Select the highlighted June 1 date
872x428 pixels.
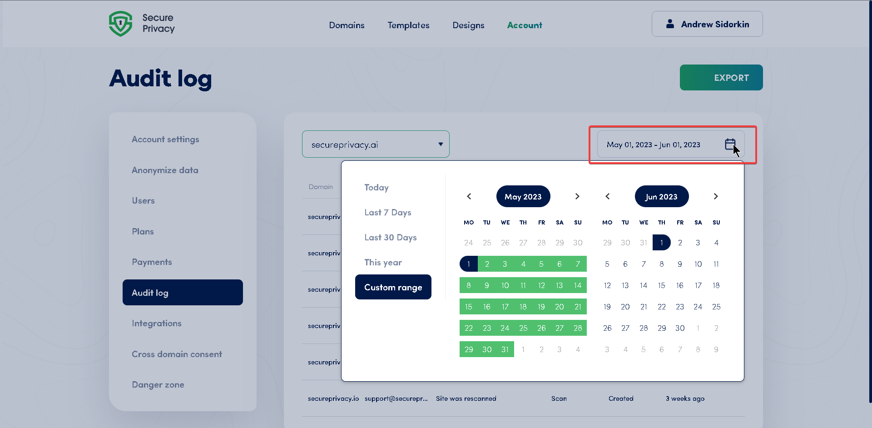(661, 242)
